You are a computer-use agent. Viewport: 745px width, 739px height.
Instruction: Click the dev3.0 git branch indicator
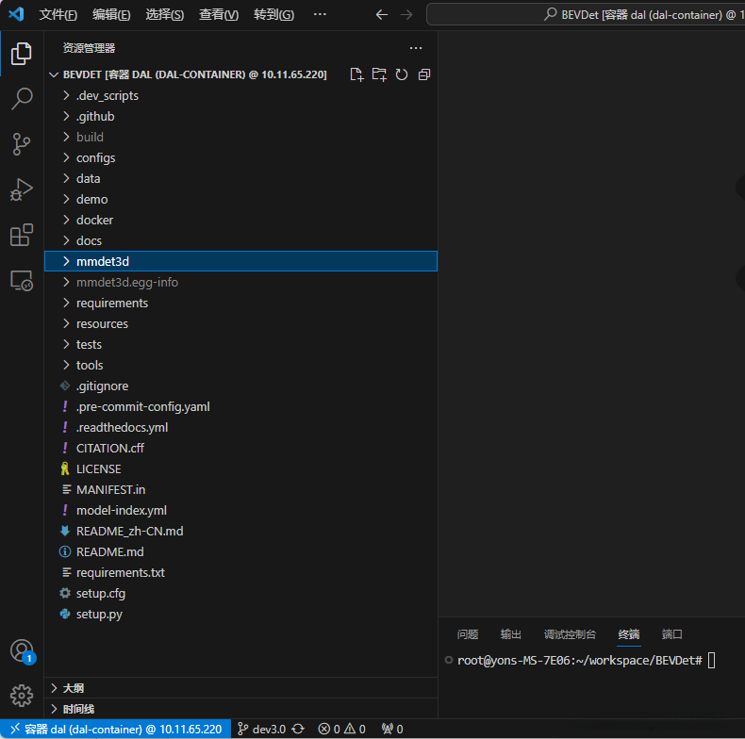click(x=262, y=729)
